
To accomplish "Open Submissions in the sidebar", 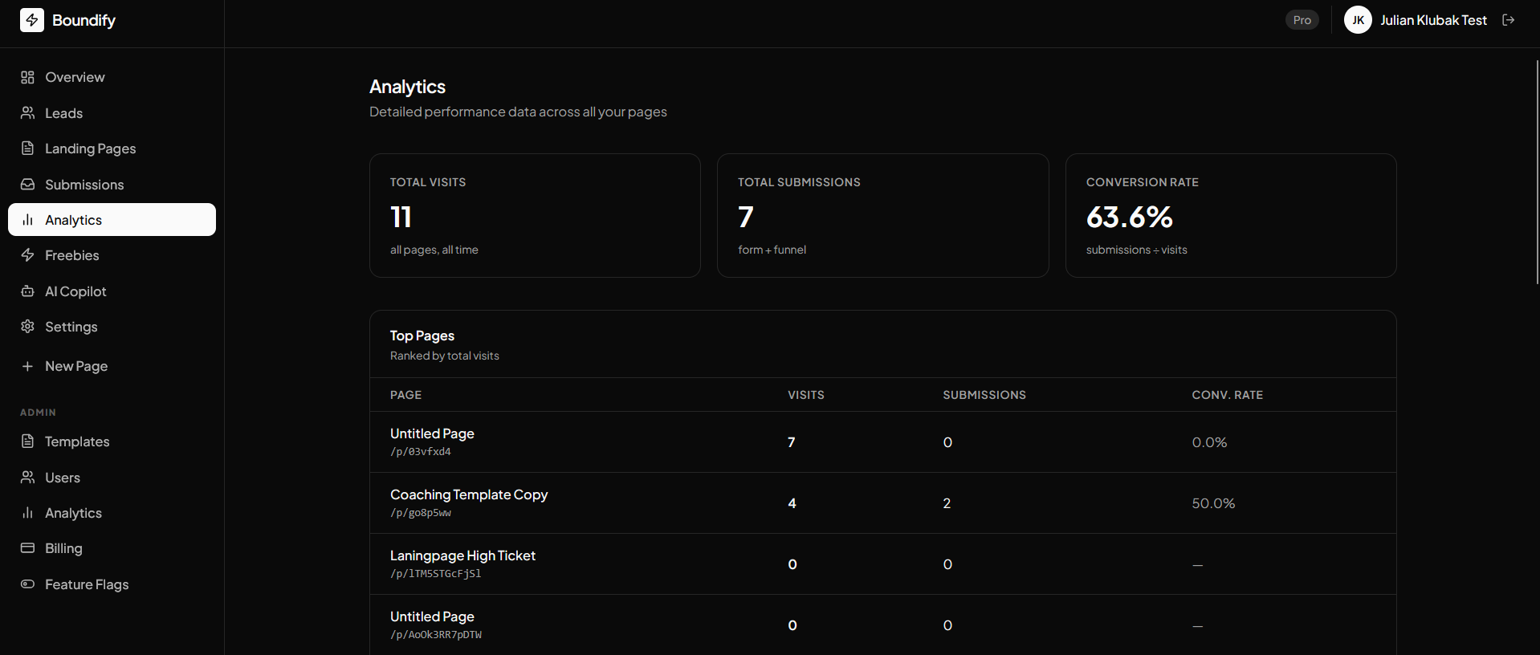I will [112, 185].
